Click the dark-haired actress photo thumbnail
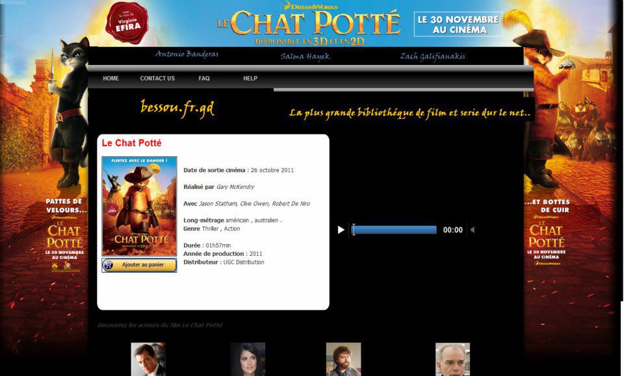This screenshot has width=624, height=376. point(248,359)
